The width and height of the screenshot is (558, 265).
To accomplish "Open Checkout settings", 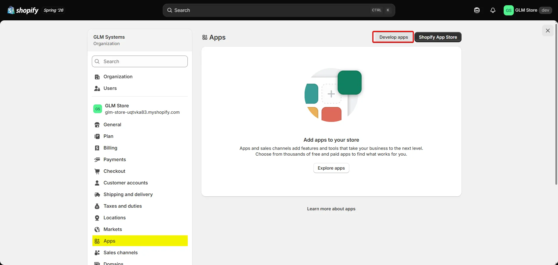I will coord(140,171).
